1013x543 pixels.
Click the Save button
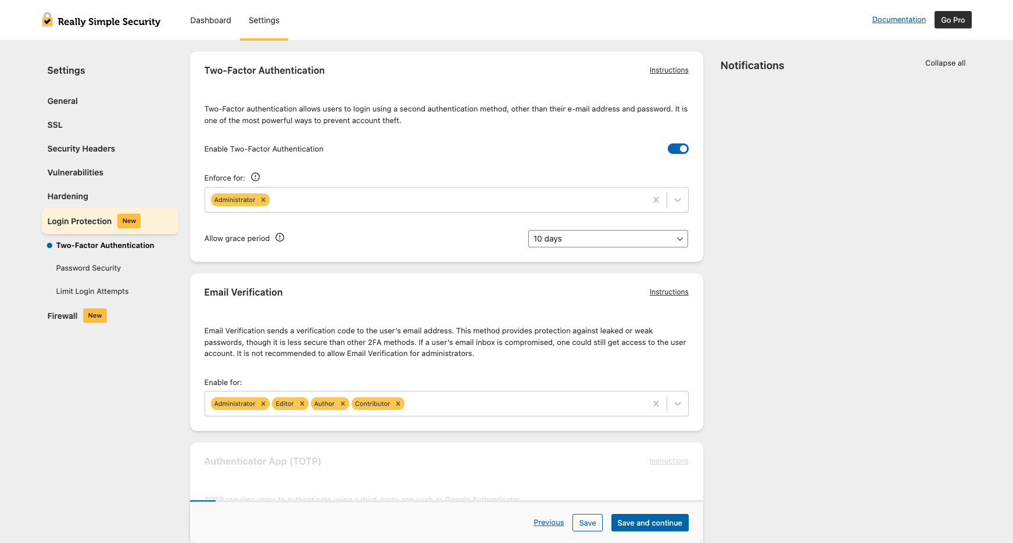coord(588,523)
